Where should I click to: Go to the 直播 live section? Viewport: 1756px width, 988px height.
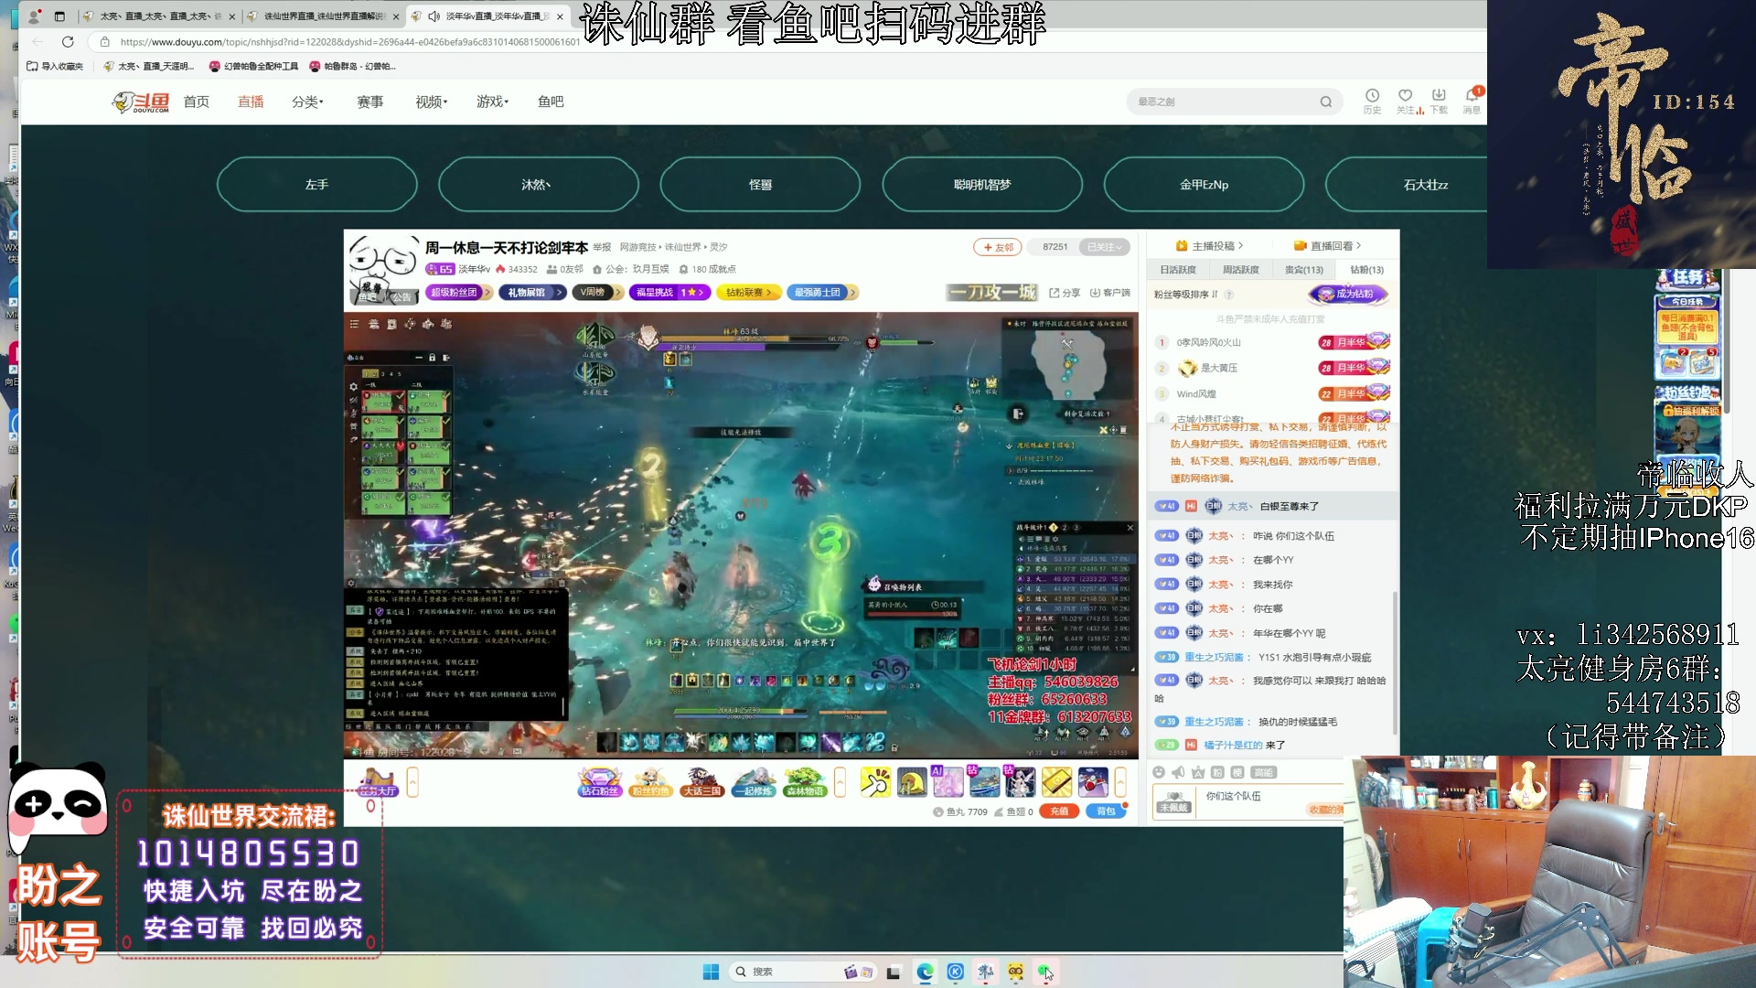pos(251,102)
